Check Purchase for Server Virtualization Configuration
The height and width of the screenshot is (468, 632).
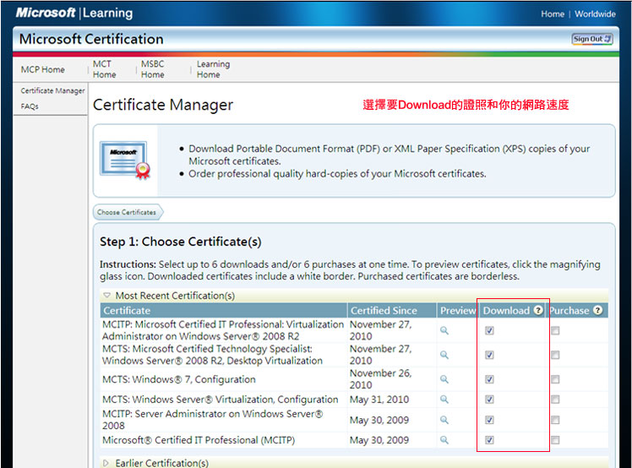(555, 400)
